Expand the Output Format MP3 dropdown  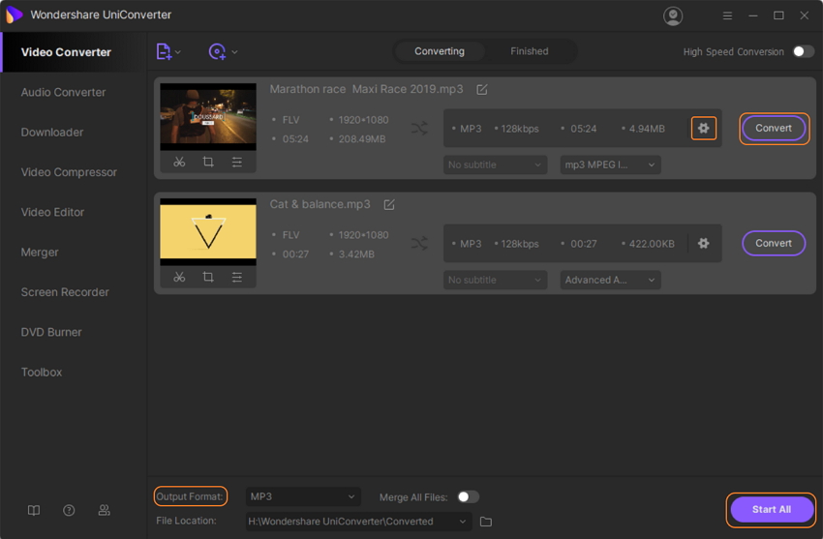(x=303, y=496)
